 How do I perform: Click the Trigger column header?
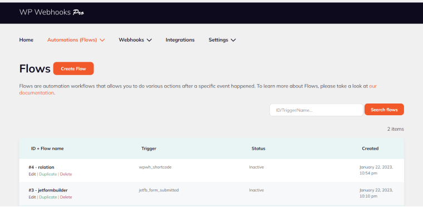[x=149, y=149]
